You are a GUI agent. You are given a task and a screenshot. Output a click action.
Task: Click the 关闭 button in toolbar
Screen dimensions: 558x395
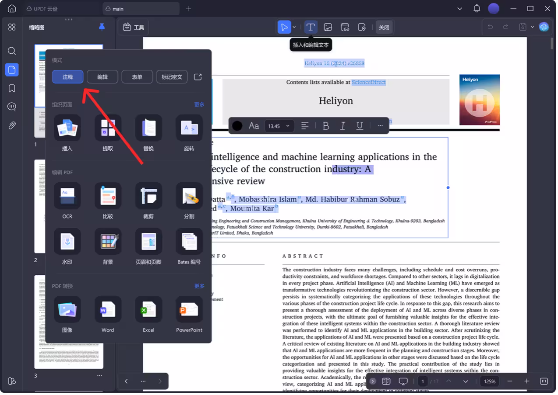point(384,27)
